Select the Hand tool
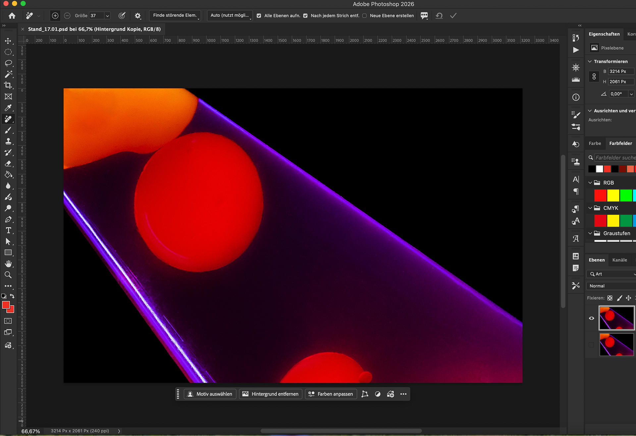Viewport: 636px width, 436px height. coord(8,264)
